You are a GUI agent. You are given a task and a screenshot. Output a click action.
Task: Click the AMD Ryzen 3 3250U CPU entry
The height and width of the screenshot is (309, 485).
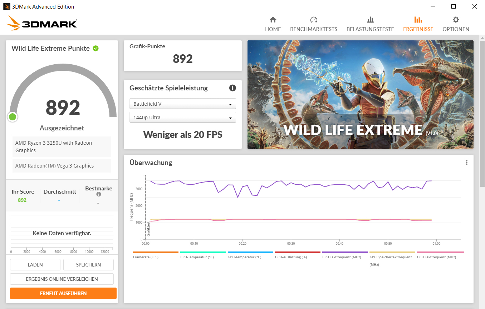[x=62, y=147]
